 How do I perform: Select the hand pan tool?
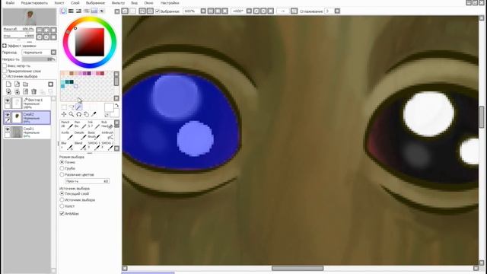coord(86,114)
